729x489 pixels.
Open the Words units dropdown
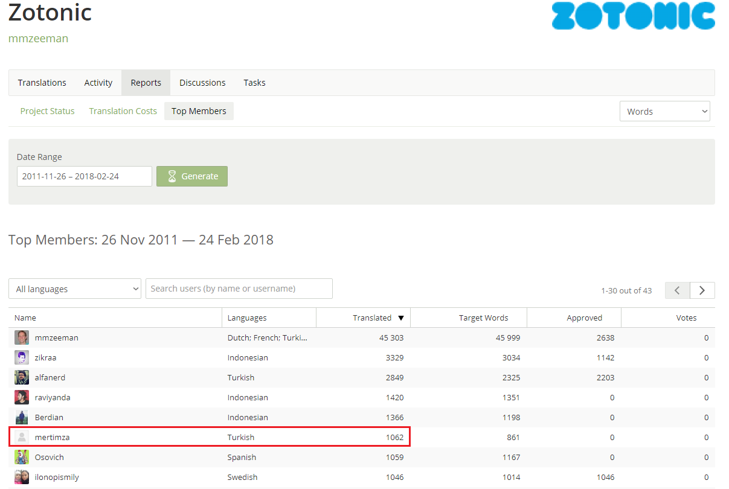coord(665,111)
